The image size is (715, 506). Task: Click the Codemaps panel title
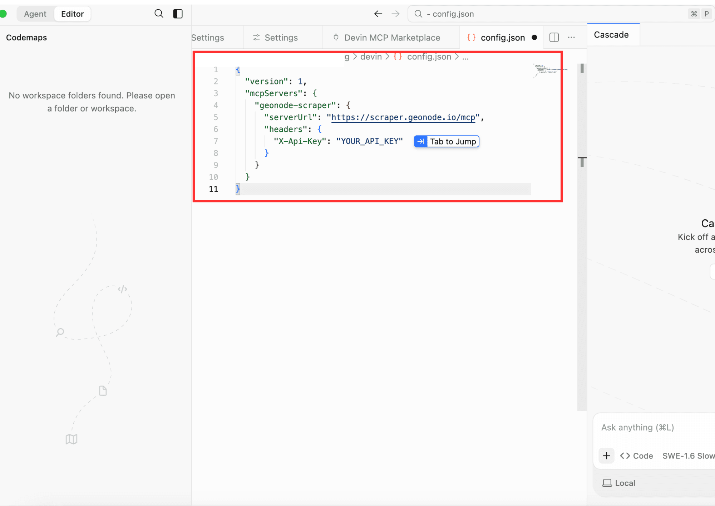tap(26, 38)
